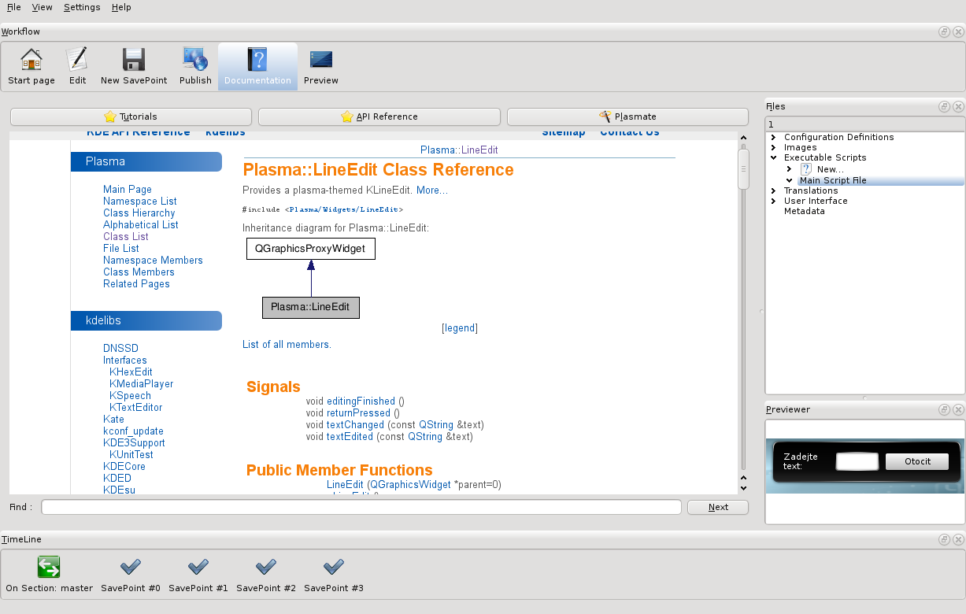Open the Publish workflow icon

(195, 66)
